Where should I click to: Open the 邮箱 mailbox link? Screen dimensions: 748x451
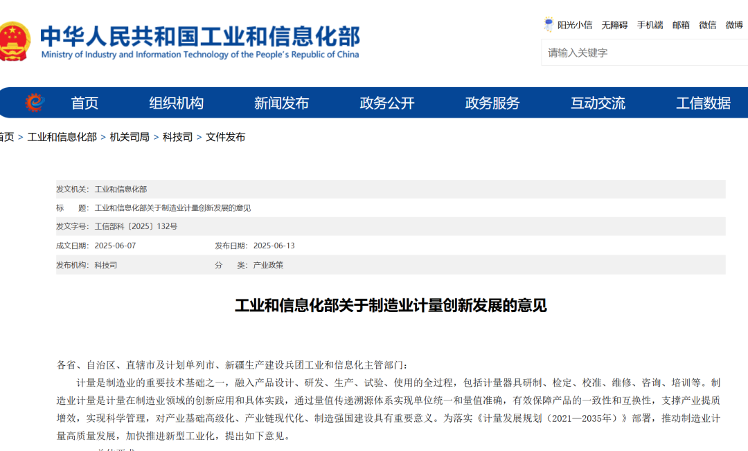click(681, 25)
